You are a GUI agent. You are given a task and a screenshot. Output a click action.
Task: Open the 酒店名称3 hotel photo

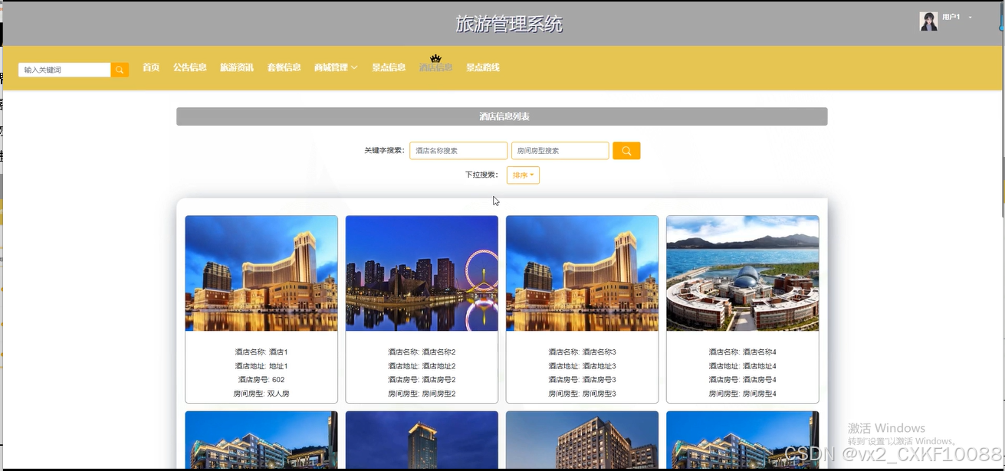click(582, 273)
